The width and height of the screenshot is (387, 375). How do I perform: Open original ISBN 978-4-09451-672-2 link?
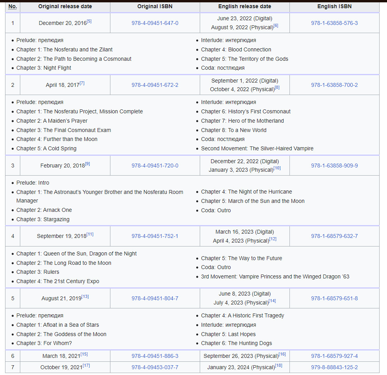pyautogui.click(x=155, y=85)
